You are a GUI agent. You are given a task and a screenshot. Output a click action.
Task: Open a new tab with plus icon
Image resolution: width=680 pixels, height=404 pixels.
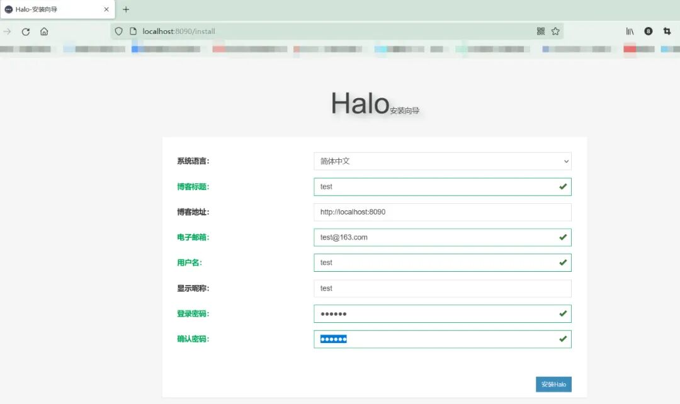click(126, 9)
